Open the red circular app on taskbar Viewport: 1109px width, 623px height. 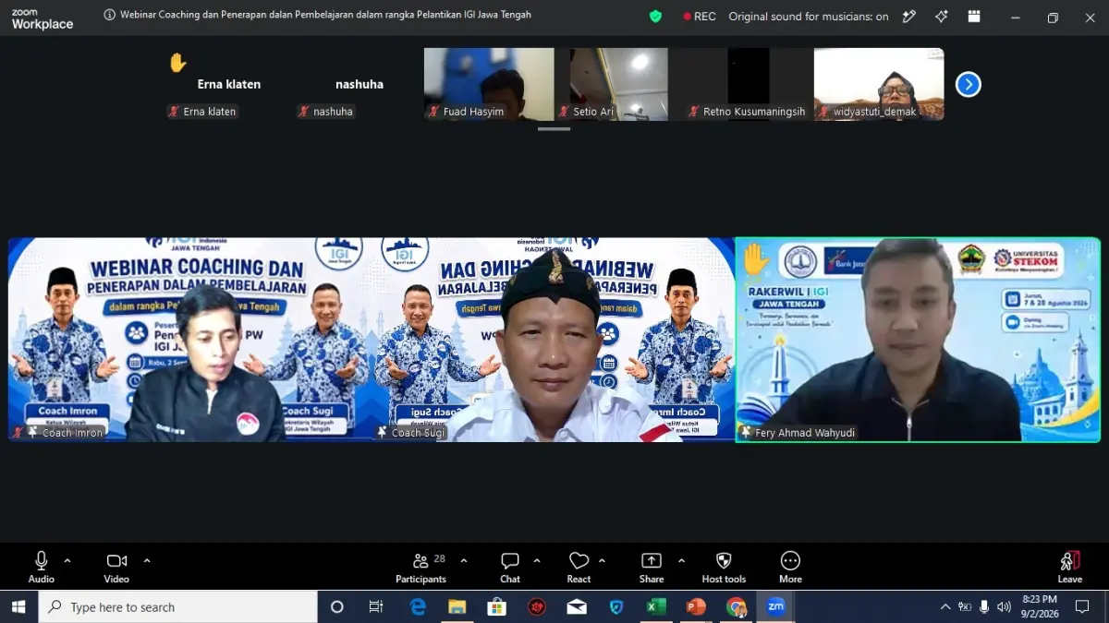[537, 606]
